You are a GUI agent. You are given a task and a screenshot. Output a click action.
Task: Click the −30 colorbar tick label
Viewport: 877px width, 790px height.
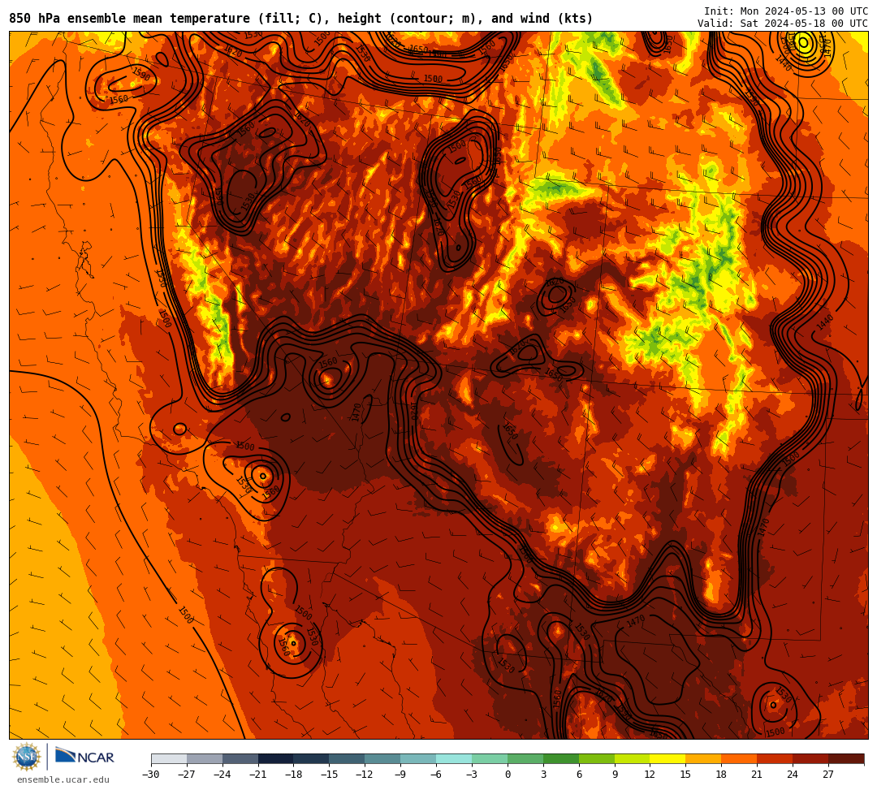tap(151, 775)
